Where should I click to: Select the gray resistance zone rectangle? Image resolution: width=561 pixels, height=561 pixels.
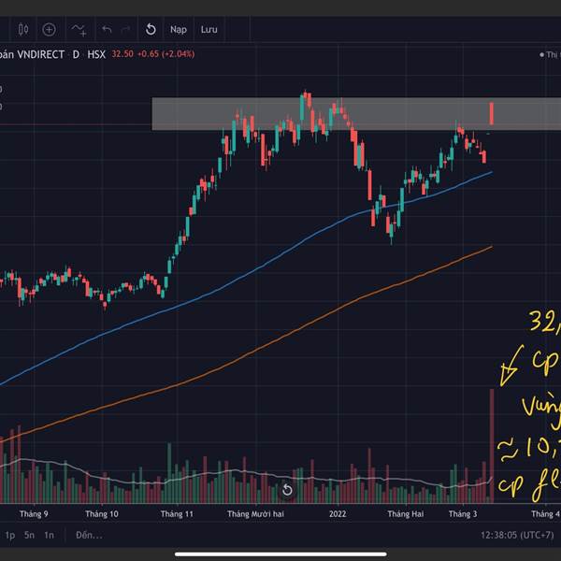pos(356,114)
